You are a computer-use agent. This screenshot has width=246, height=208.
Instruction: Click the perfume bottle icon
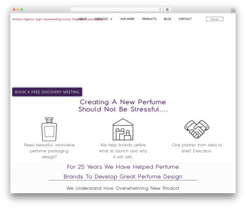49,129
